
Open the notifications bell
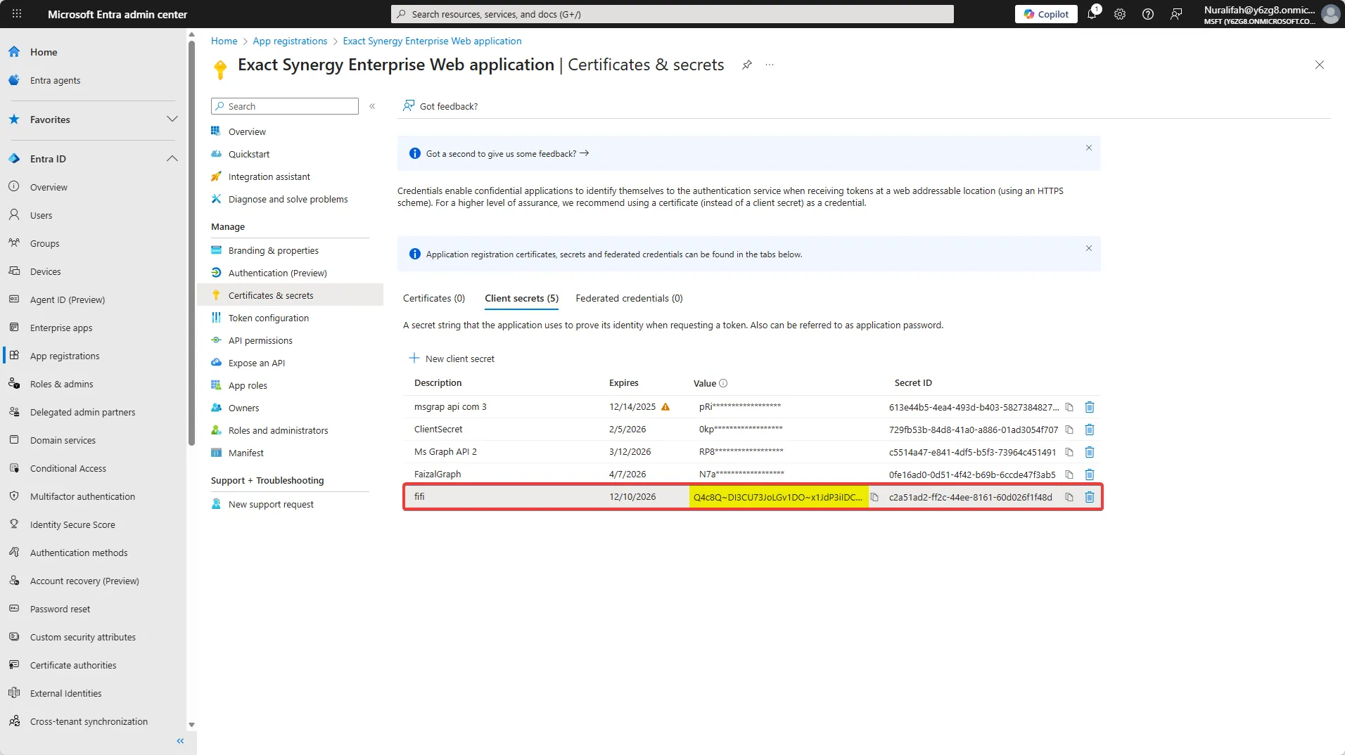[1091, 14]
